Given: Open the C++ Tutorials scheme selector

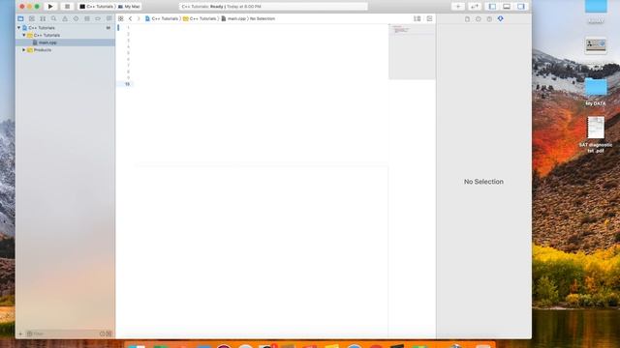Looking at the screenshot, I should [x=97, y=7].
